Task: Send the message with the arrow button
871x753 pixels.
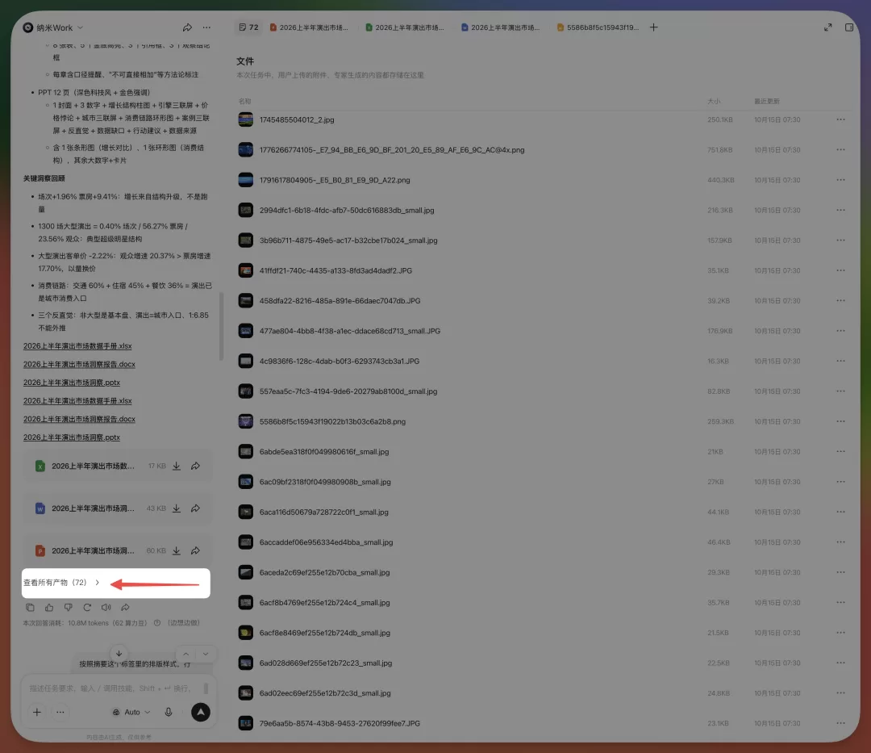Action: click(x=201, y=712)
